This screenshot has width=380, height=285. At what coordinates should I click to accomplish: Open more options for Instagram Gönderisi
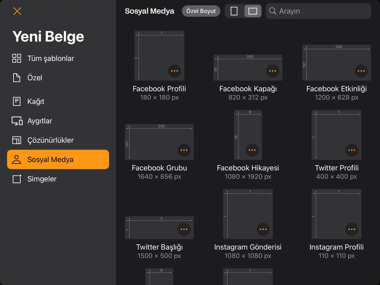click(x=263, y=229)
